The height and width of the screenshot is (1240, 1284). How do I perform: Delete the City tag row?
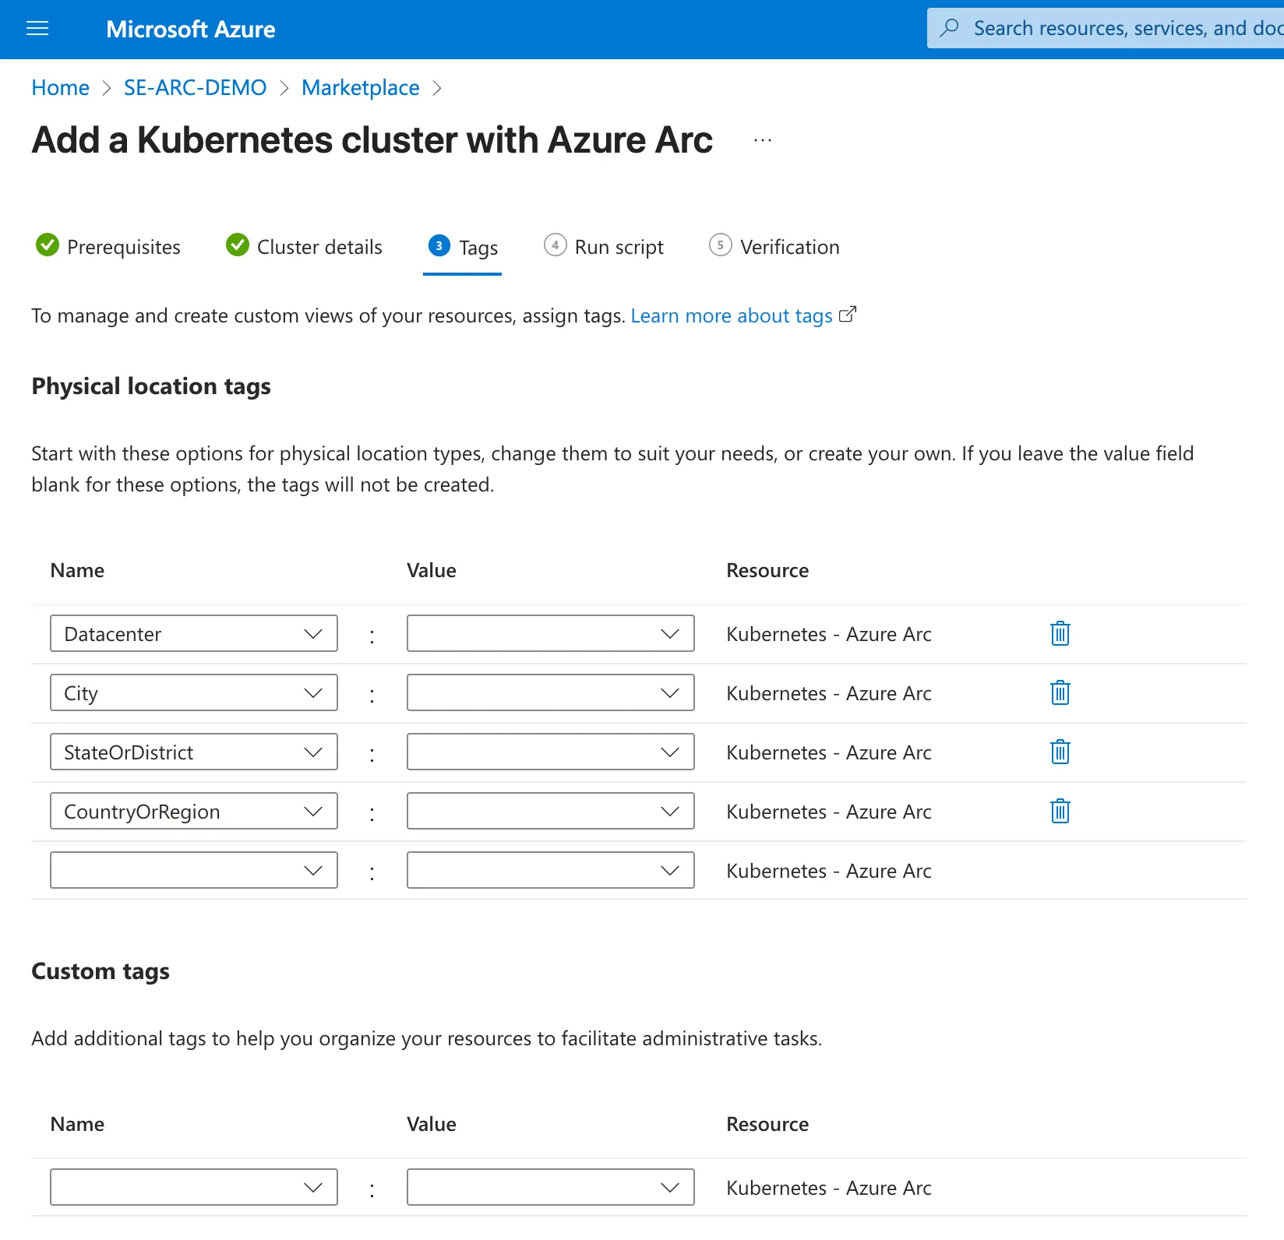pyautogui.click(x=1060, y=693)
